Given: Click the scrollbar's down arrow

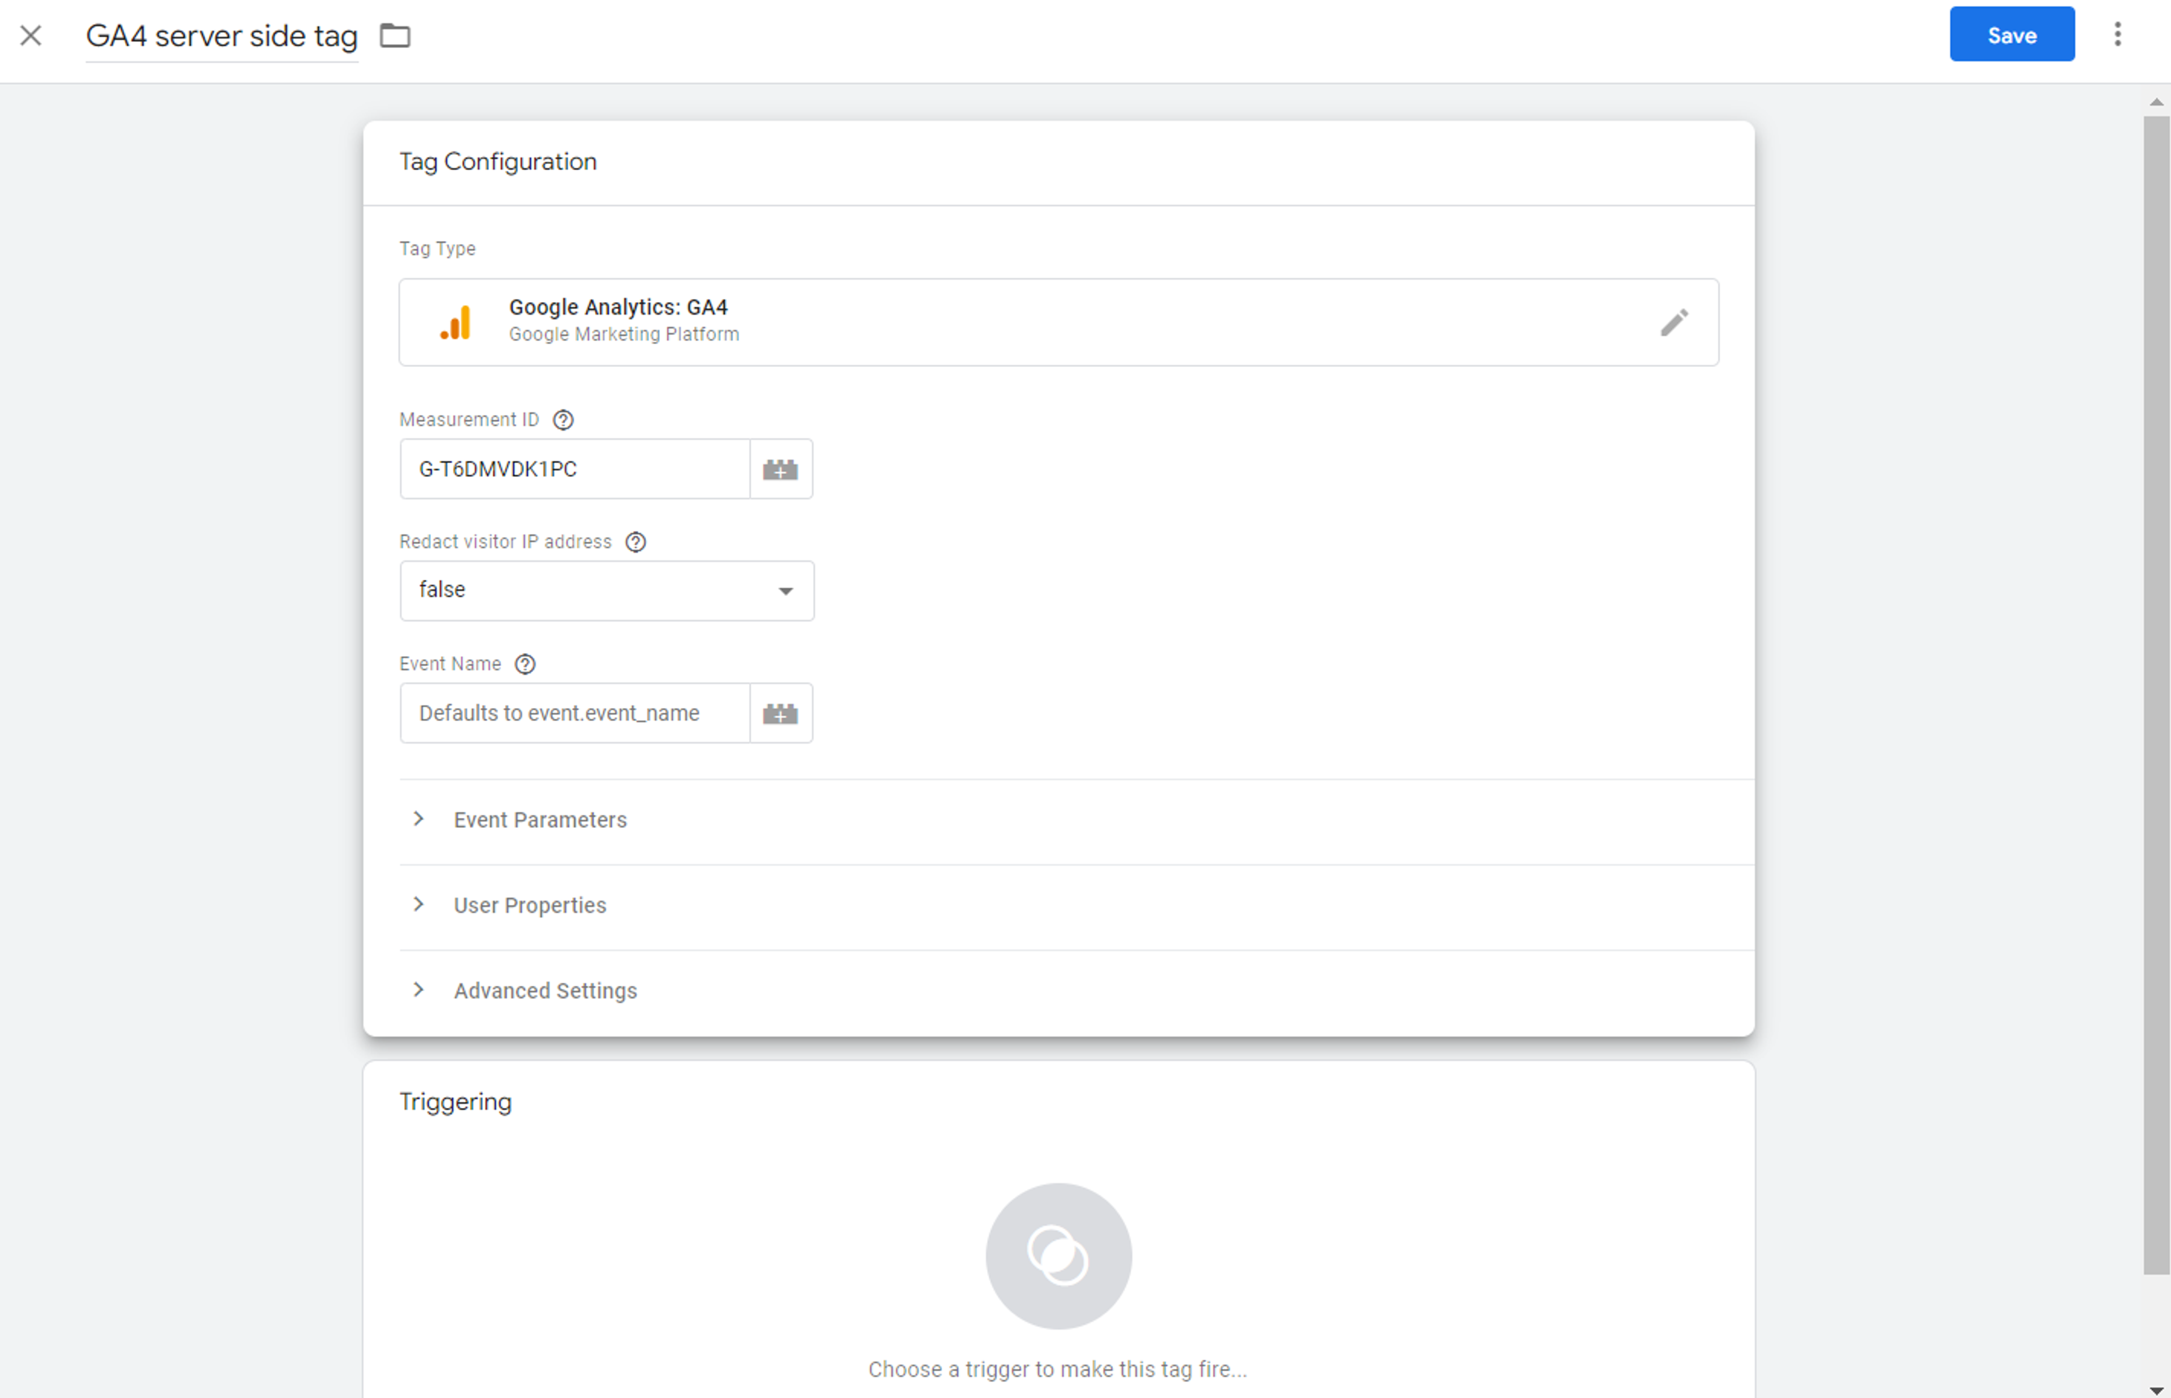Looking at the screenshot, I should coord(2156,1390).
